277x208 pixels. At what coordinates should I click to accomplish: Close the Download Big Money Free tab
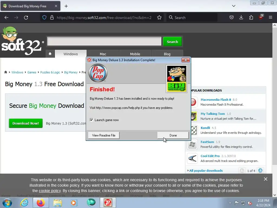(56, 6)
